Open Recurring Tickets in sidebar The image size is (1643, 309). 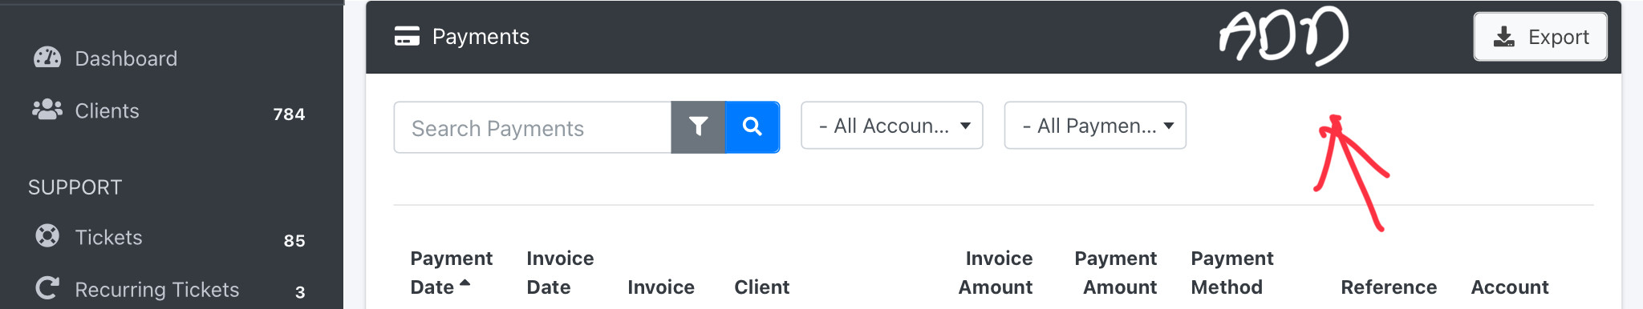point(156,289)
